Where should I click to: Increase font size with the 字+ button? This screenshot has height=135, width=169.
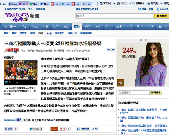[x=112, y=50]
